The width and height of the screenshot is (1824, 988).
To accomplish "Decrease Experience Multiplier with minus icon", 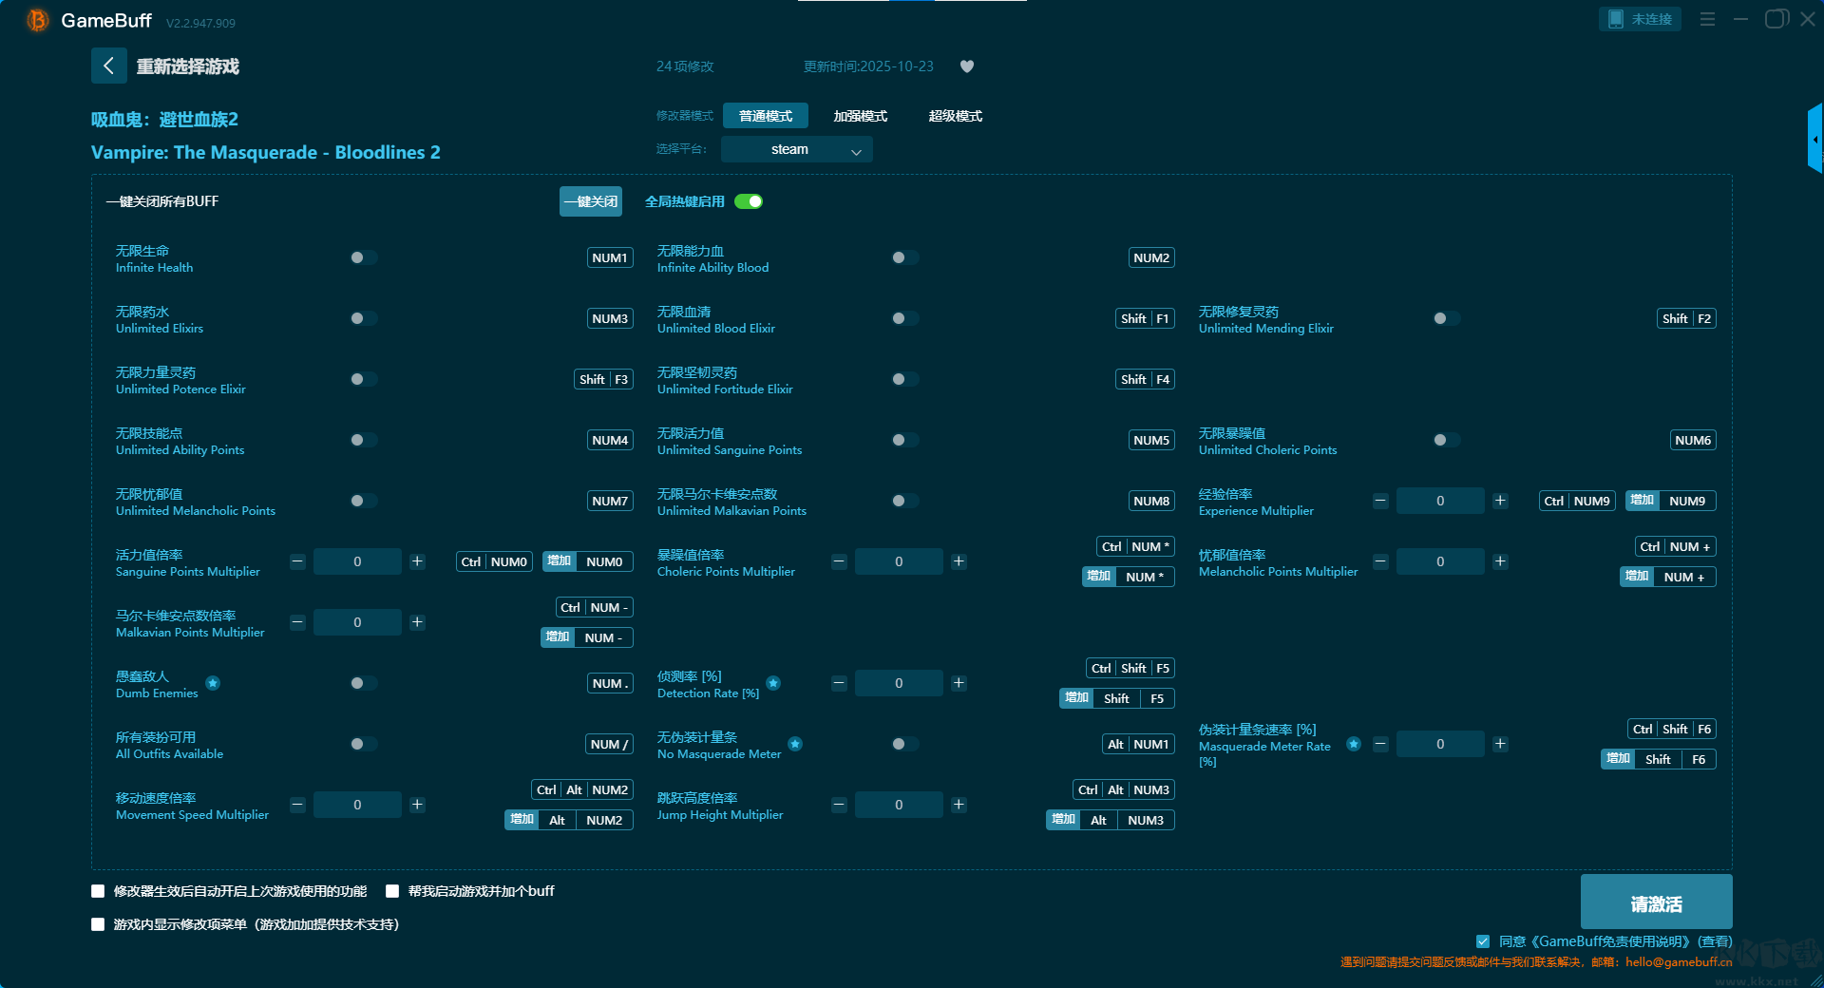I will (x=1380, y=501).
